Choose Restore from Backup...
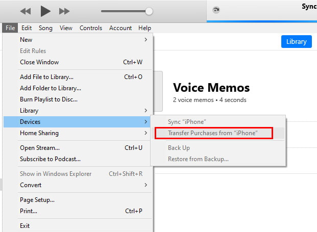 pyautogui.click(x=218, y=159)
